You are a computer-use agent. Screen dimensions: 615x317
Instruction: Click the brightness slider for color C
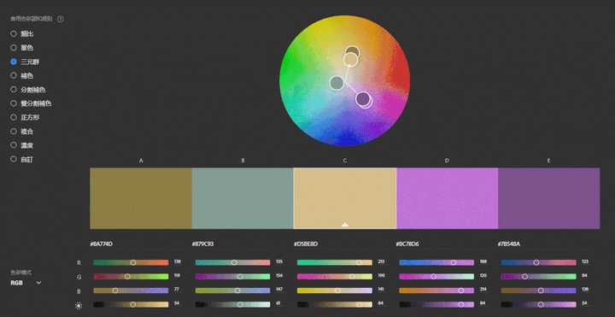335,304
